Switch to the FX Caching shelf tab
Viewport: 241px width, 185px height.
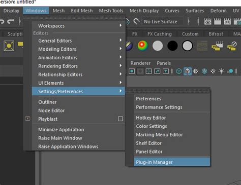tap(160, 34)
